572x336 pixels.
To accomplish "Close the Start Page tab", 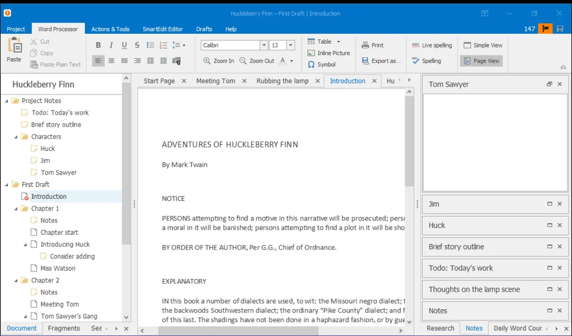I will 184,81.
